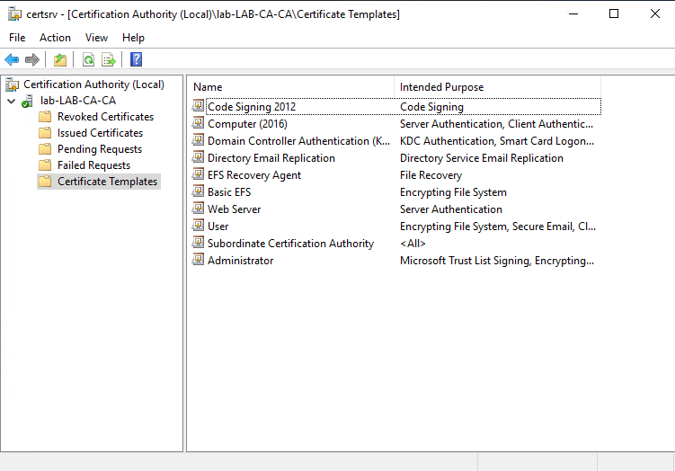Screen dimensions: 675x471
Task: Open the View menu
Action: coord(96,38)
